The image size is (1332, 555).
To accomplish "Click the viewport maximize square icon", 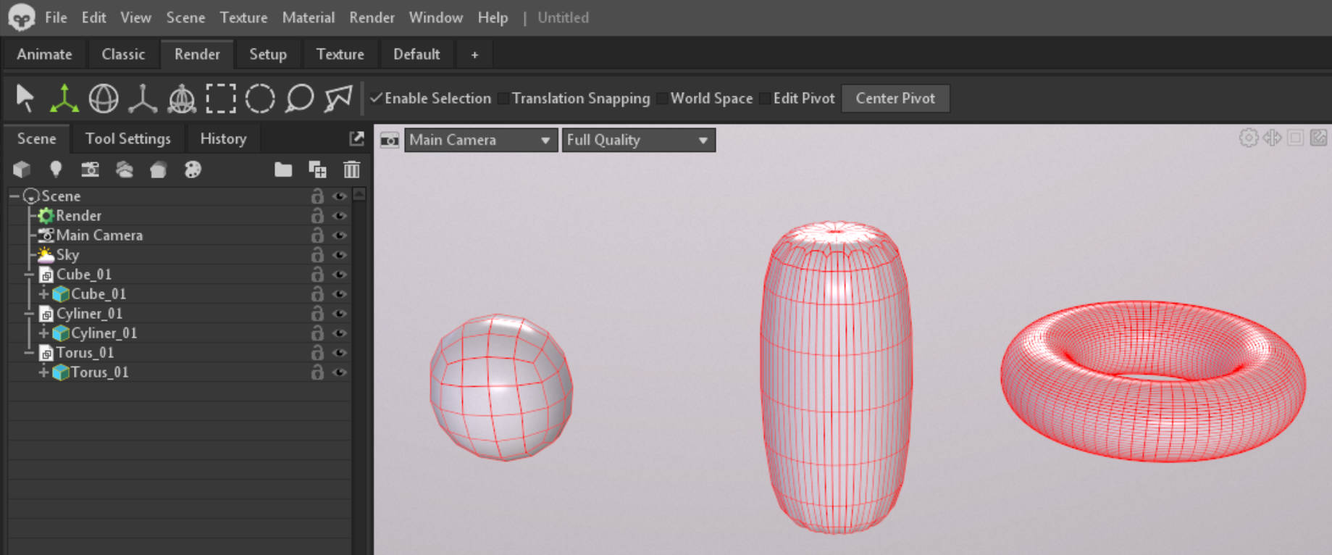I will coord(1296,138).
